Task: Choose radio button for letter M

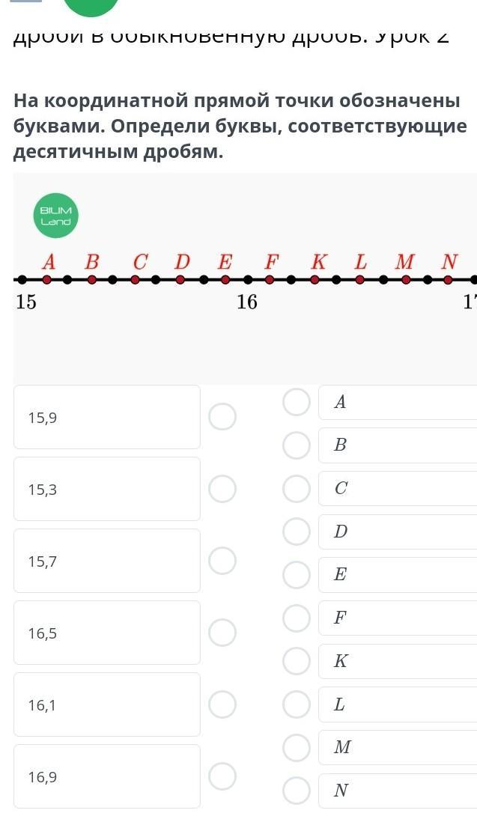Action: pyautogui.click(x=297, y=747)
